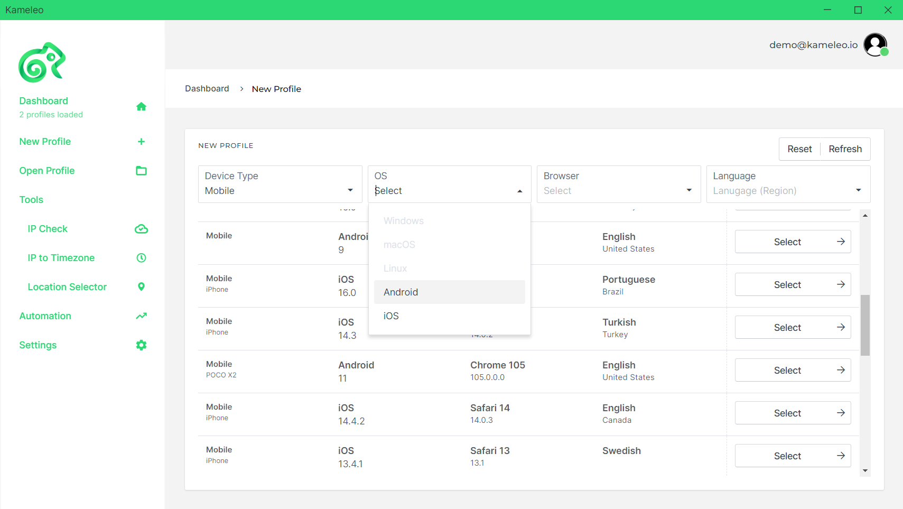The image size is (903, 509).
Task: Open the Language (Region) dropdown
Action: (859, 191)
